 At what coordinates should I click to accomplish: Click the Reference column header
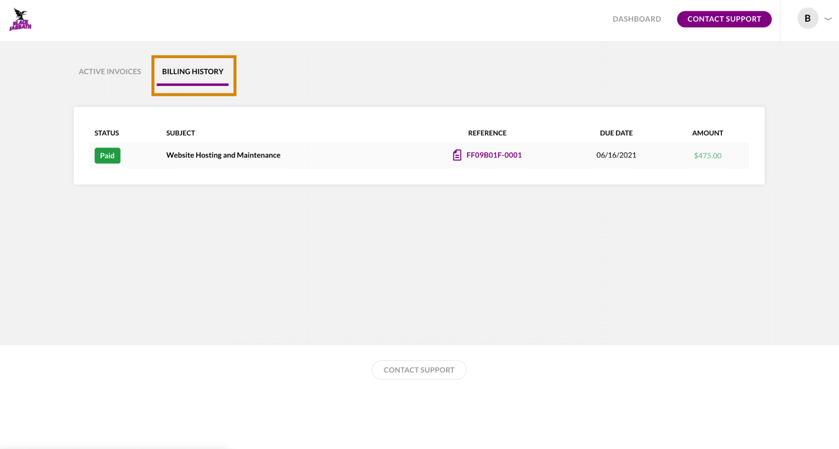click(x=487, y=133)
